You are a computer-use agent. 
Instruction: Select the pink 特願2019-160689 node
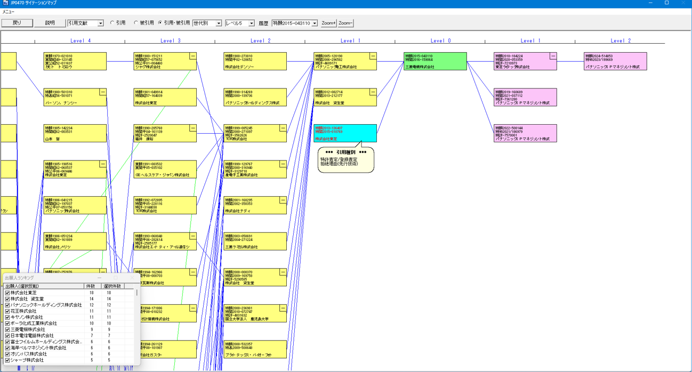[x=525, y=98]
